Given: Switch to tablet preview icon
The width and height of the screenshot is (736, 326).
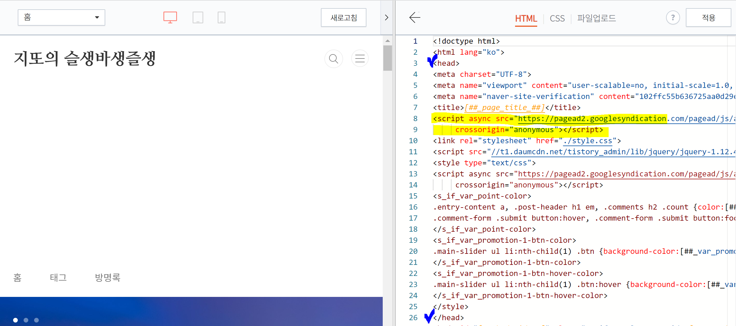Looking at the screenshot, I should 198,17.
